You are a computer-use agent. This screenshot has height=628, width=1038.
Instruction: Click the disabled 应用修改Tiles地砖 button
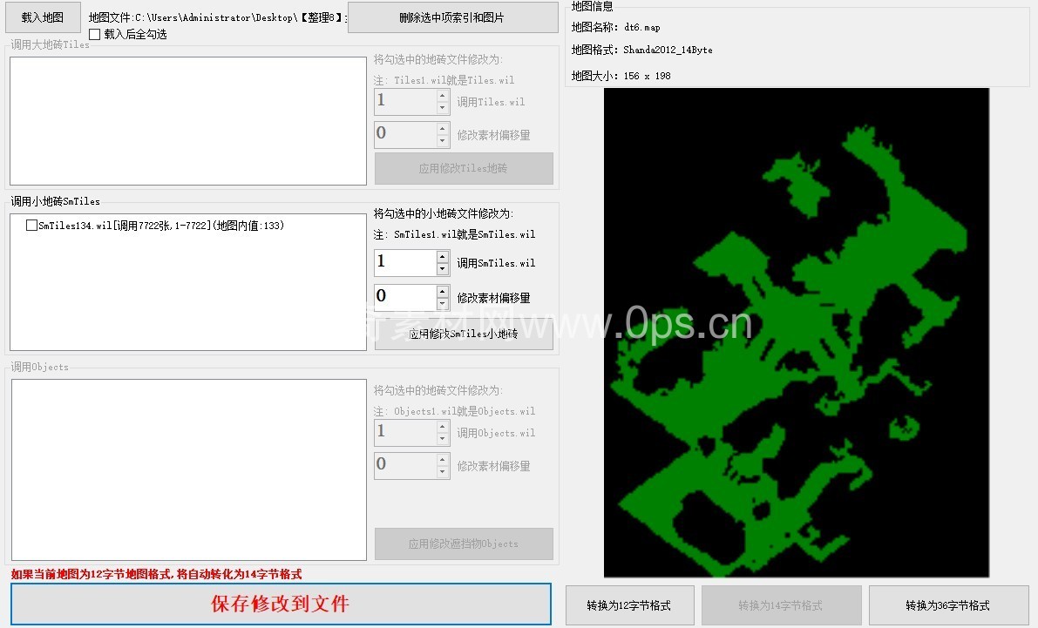coord(464,169)
